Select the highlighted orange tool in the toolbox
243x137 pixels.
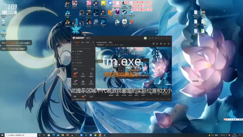(x=75, y=75)
